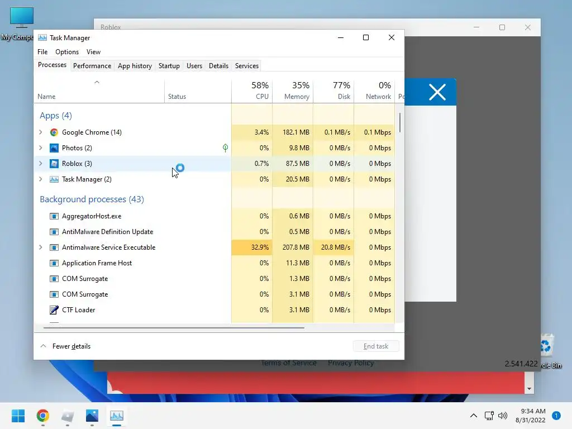The height and width of the screenshot is (429, 572).
Task: Click the sort arrow above Name column
Action: coord(97,82)
